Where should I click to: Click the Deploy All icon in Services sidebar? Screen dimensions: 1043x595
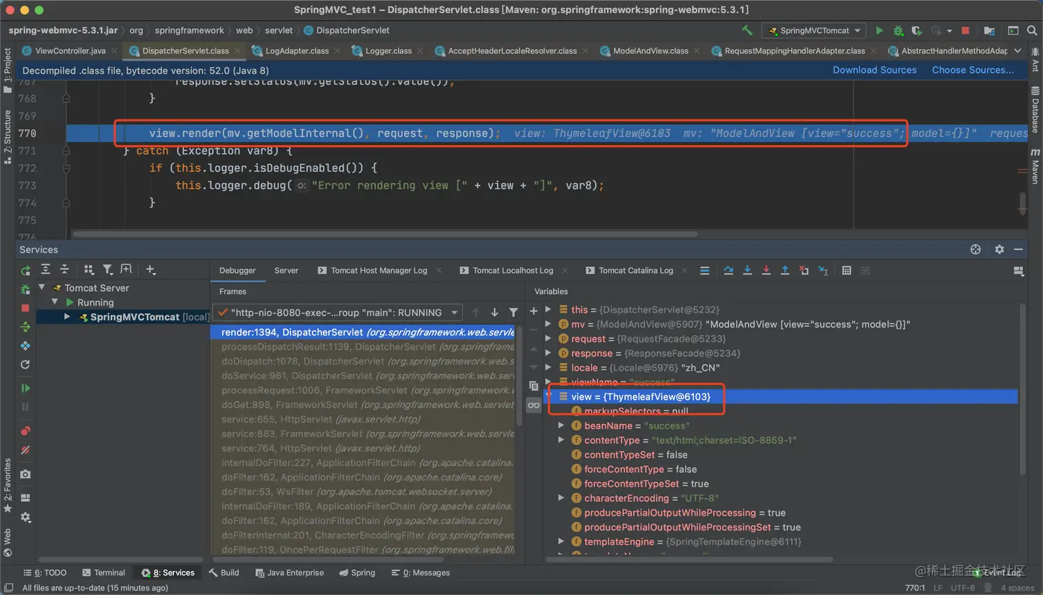click(x=26, y=326)
